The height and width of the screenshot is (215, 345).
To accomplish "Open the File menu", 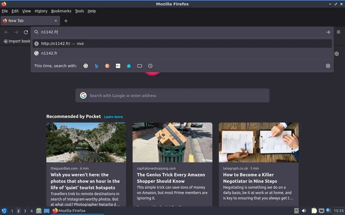I will [x=5, y=11].
